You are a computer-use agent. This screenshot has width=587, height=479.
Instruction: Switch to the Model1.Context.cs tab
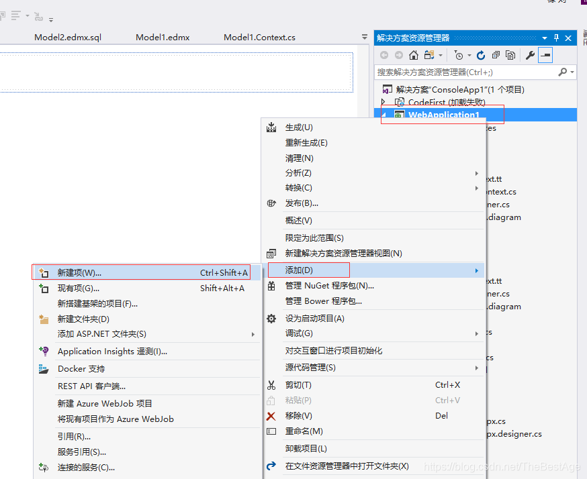point(259,38)
